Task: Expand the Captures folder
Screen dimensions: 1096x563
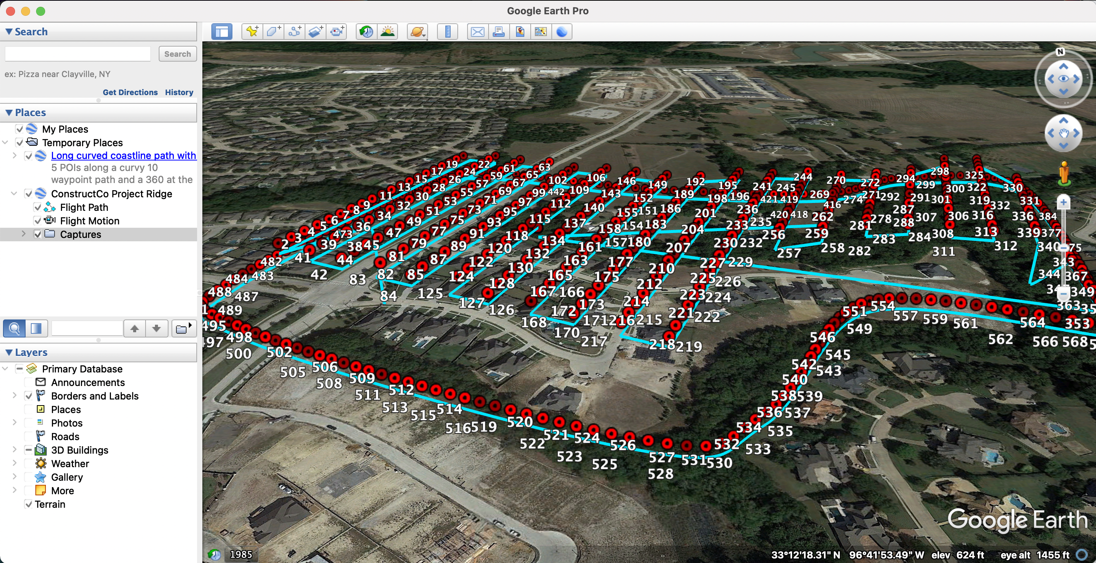Action: point(23,234)
